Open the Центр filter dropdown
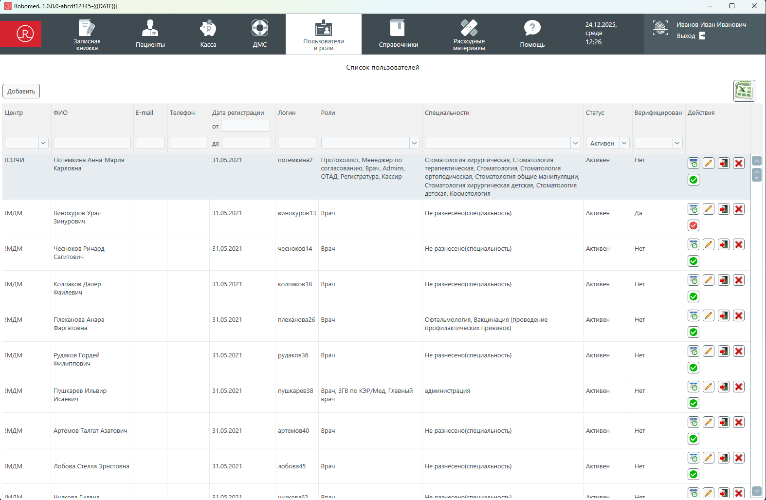The image size is (766, 500). [43, 143]
